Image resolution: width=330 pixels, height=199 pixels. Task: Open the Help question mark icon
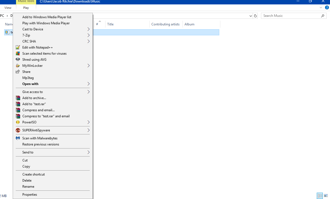point(327,7)
